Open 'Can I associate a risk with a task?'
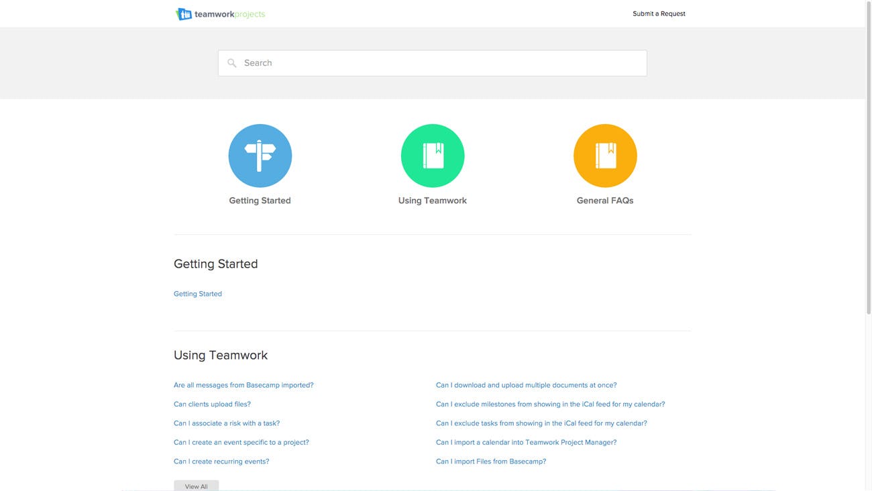Screen dimensions: 872x491 pyautogui.click(x=227, y=423)
